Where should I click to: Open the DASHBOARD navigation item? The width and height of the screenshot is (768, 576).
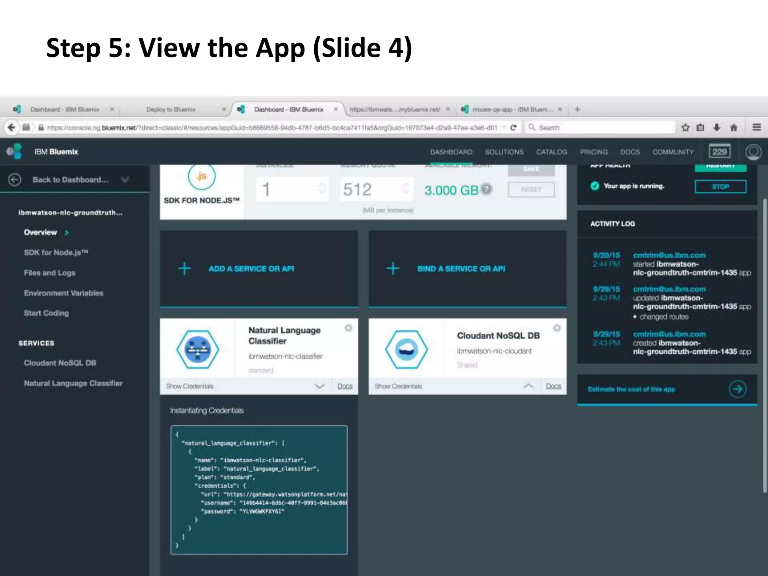[451, 152]
